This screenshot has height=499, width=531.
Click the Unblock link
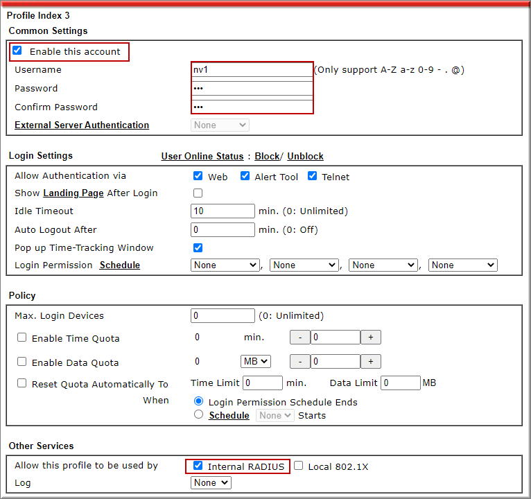305,157
